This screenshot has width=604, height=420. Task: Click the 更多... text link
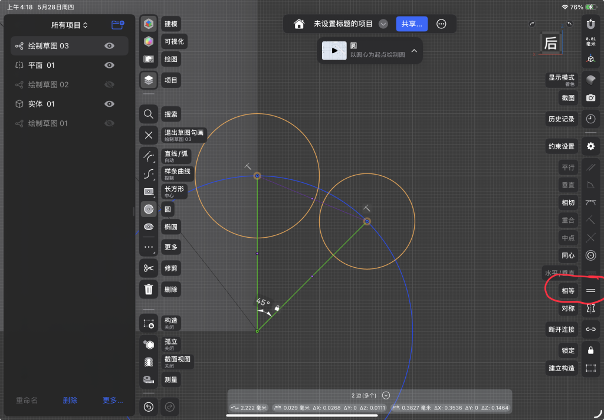click(113, 401)
